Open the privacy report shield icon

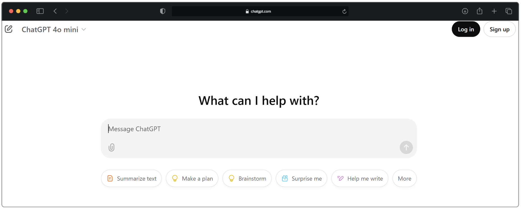[163, 11]
